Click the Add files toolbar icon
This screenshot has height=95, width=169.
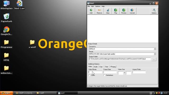click(91, 11)
